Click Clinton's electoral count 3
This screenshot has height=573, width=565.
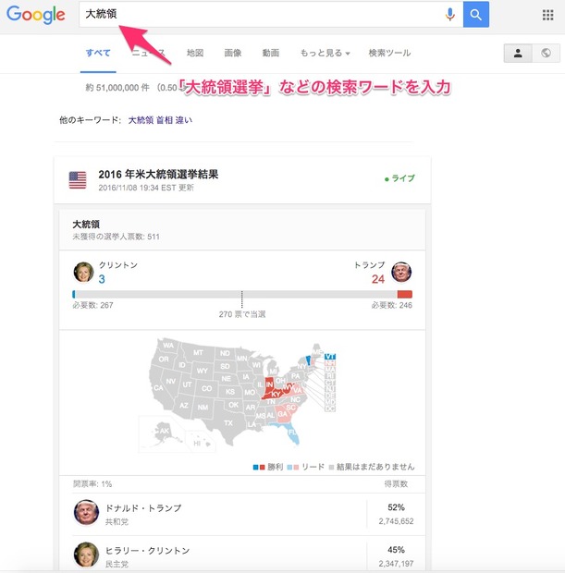(102, 279)
